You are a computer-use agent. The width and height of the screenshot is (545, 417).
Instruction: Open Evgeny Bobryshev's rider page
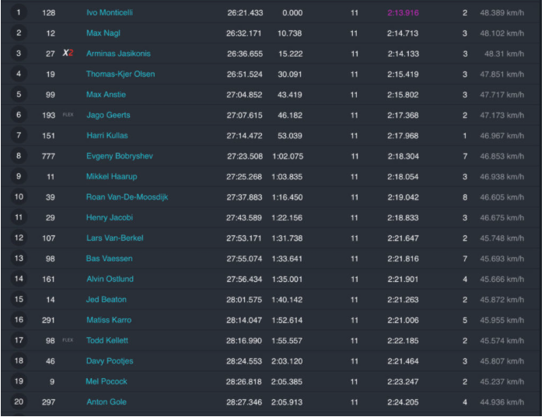[x=120, y=156]
